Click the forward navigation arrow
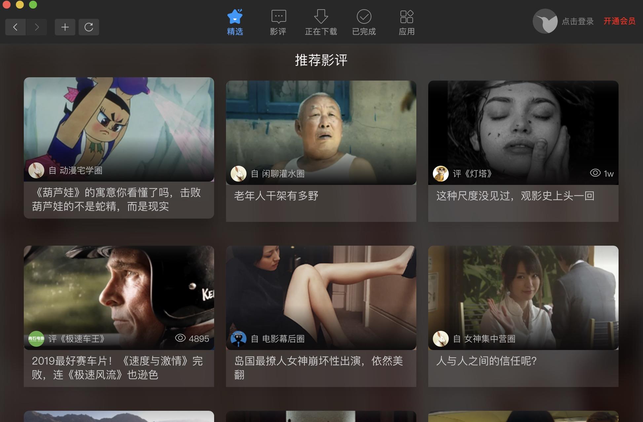The height and width of the screenshot is (422, 643). 37,27
